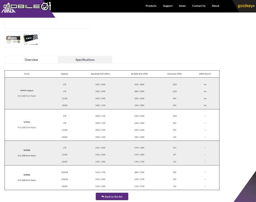Click M.2 2280 Form Factor under NFP075 eSports
This screenshot has width=256, height=202.
coord(27,96)
